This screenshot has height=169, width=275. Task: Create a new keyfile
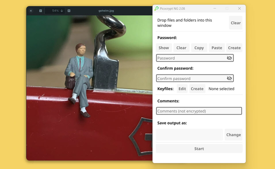(197, 89)
